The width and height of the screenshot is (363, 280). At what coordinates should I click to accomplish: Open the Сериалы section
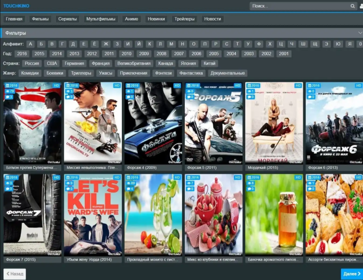68,19
